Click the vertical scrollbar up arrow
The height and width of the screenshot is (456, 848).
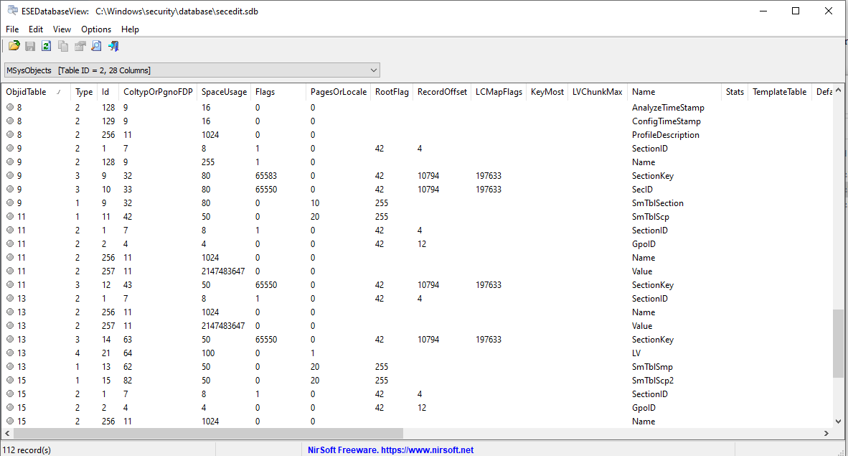838,90
